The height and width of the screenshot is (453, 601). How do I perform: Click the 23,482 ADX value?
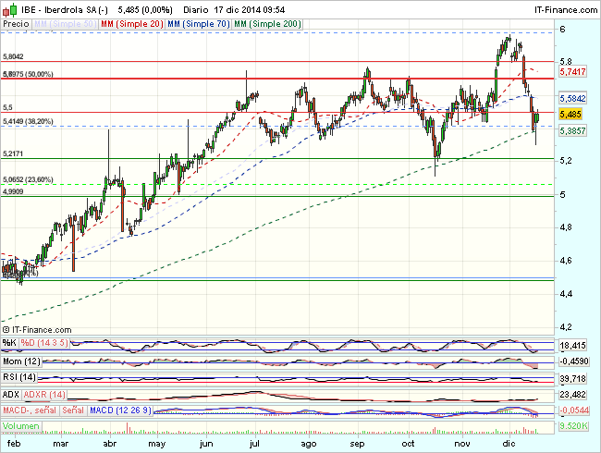click(572, 395)
